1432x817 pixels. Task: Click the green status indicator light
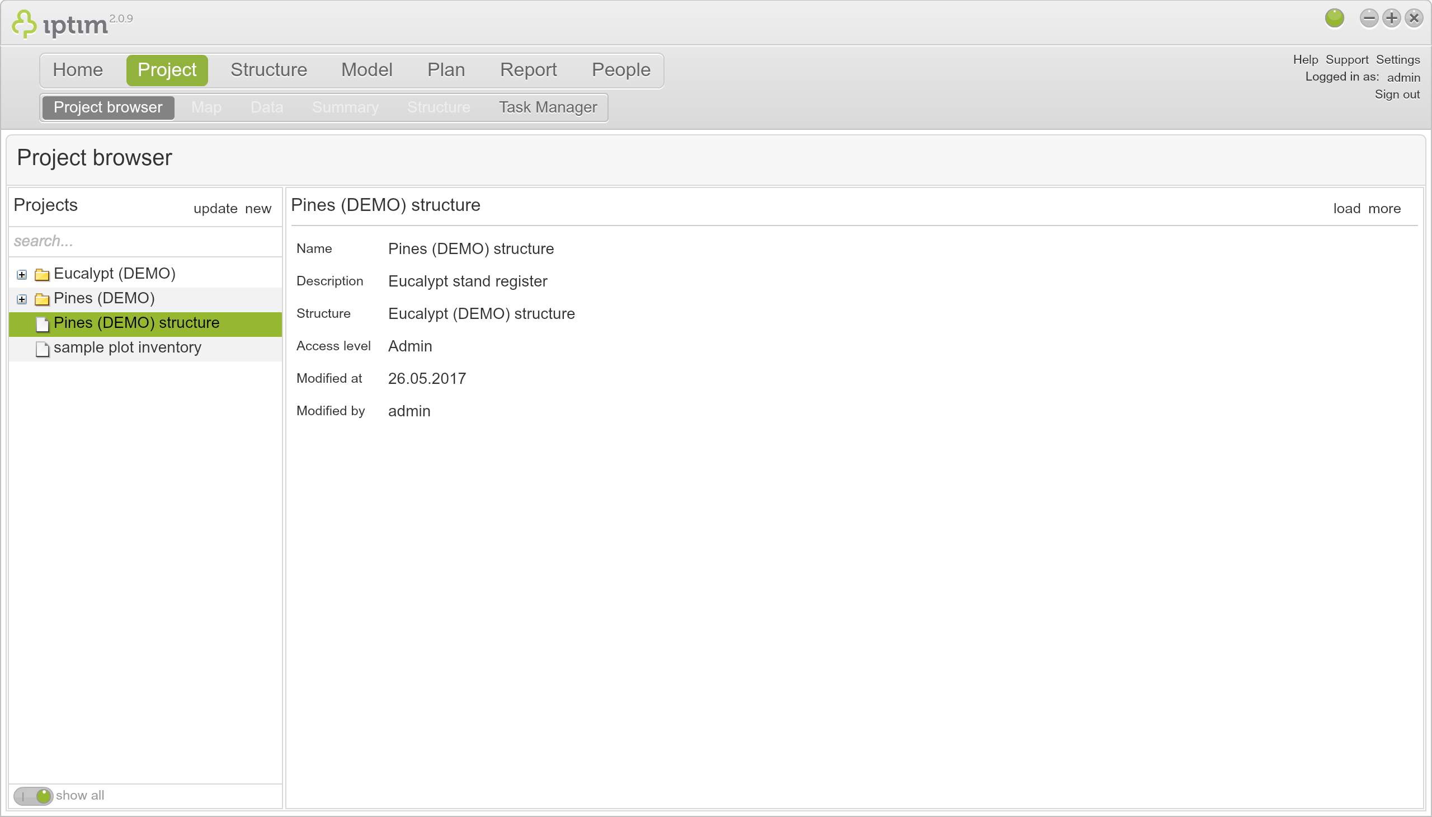(x=1335, y=18)
